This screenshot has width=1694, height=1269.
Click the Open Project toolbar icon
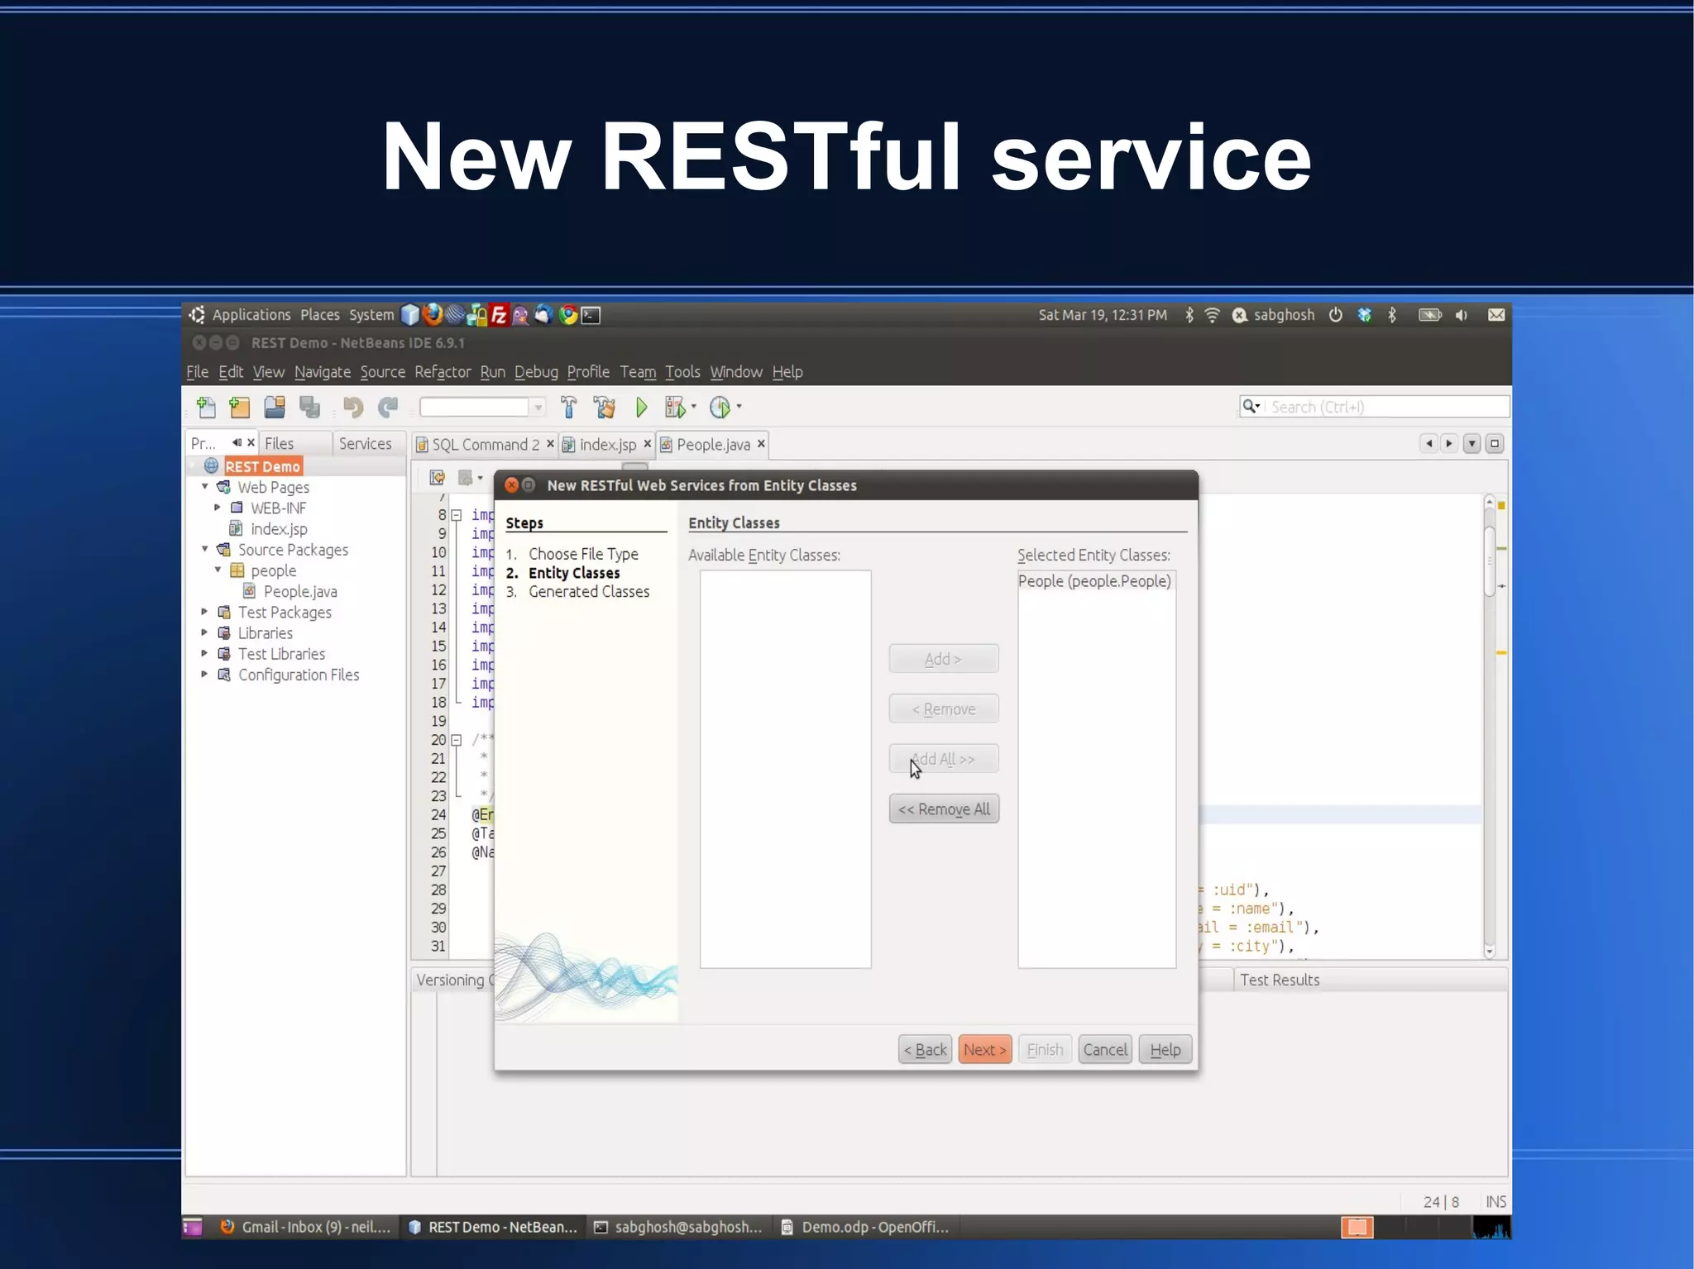pos(275,407)
